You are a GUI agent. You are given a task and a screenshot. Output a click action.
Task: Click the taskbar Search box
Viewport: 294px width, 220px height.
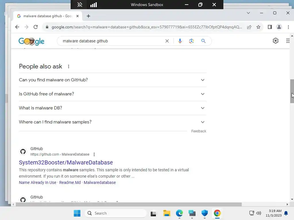(x=115, y=213)
